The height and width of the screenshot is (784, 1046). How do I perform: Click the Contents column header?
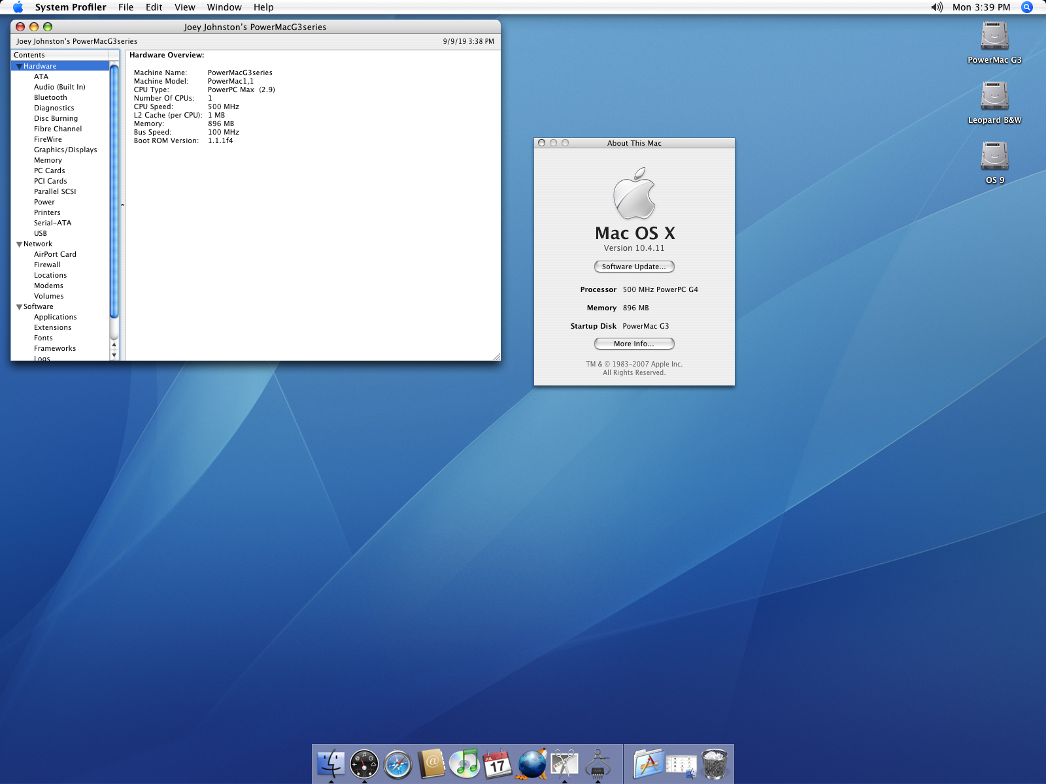click(x=60, y=55)
